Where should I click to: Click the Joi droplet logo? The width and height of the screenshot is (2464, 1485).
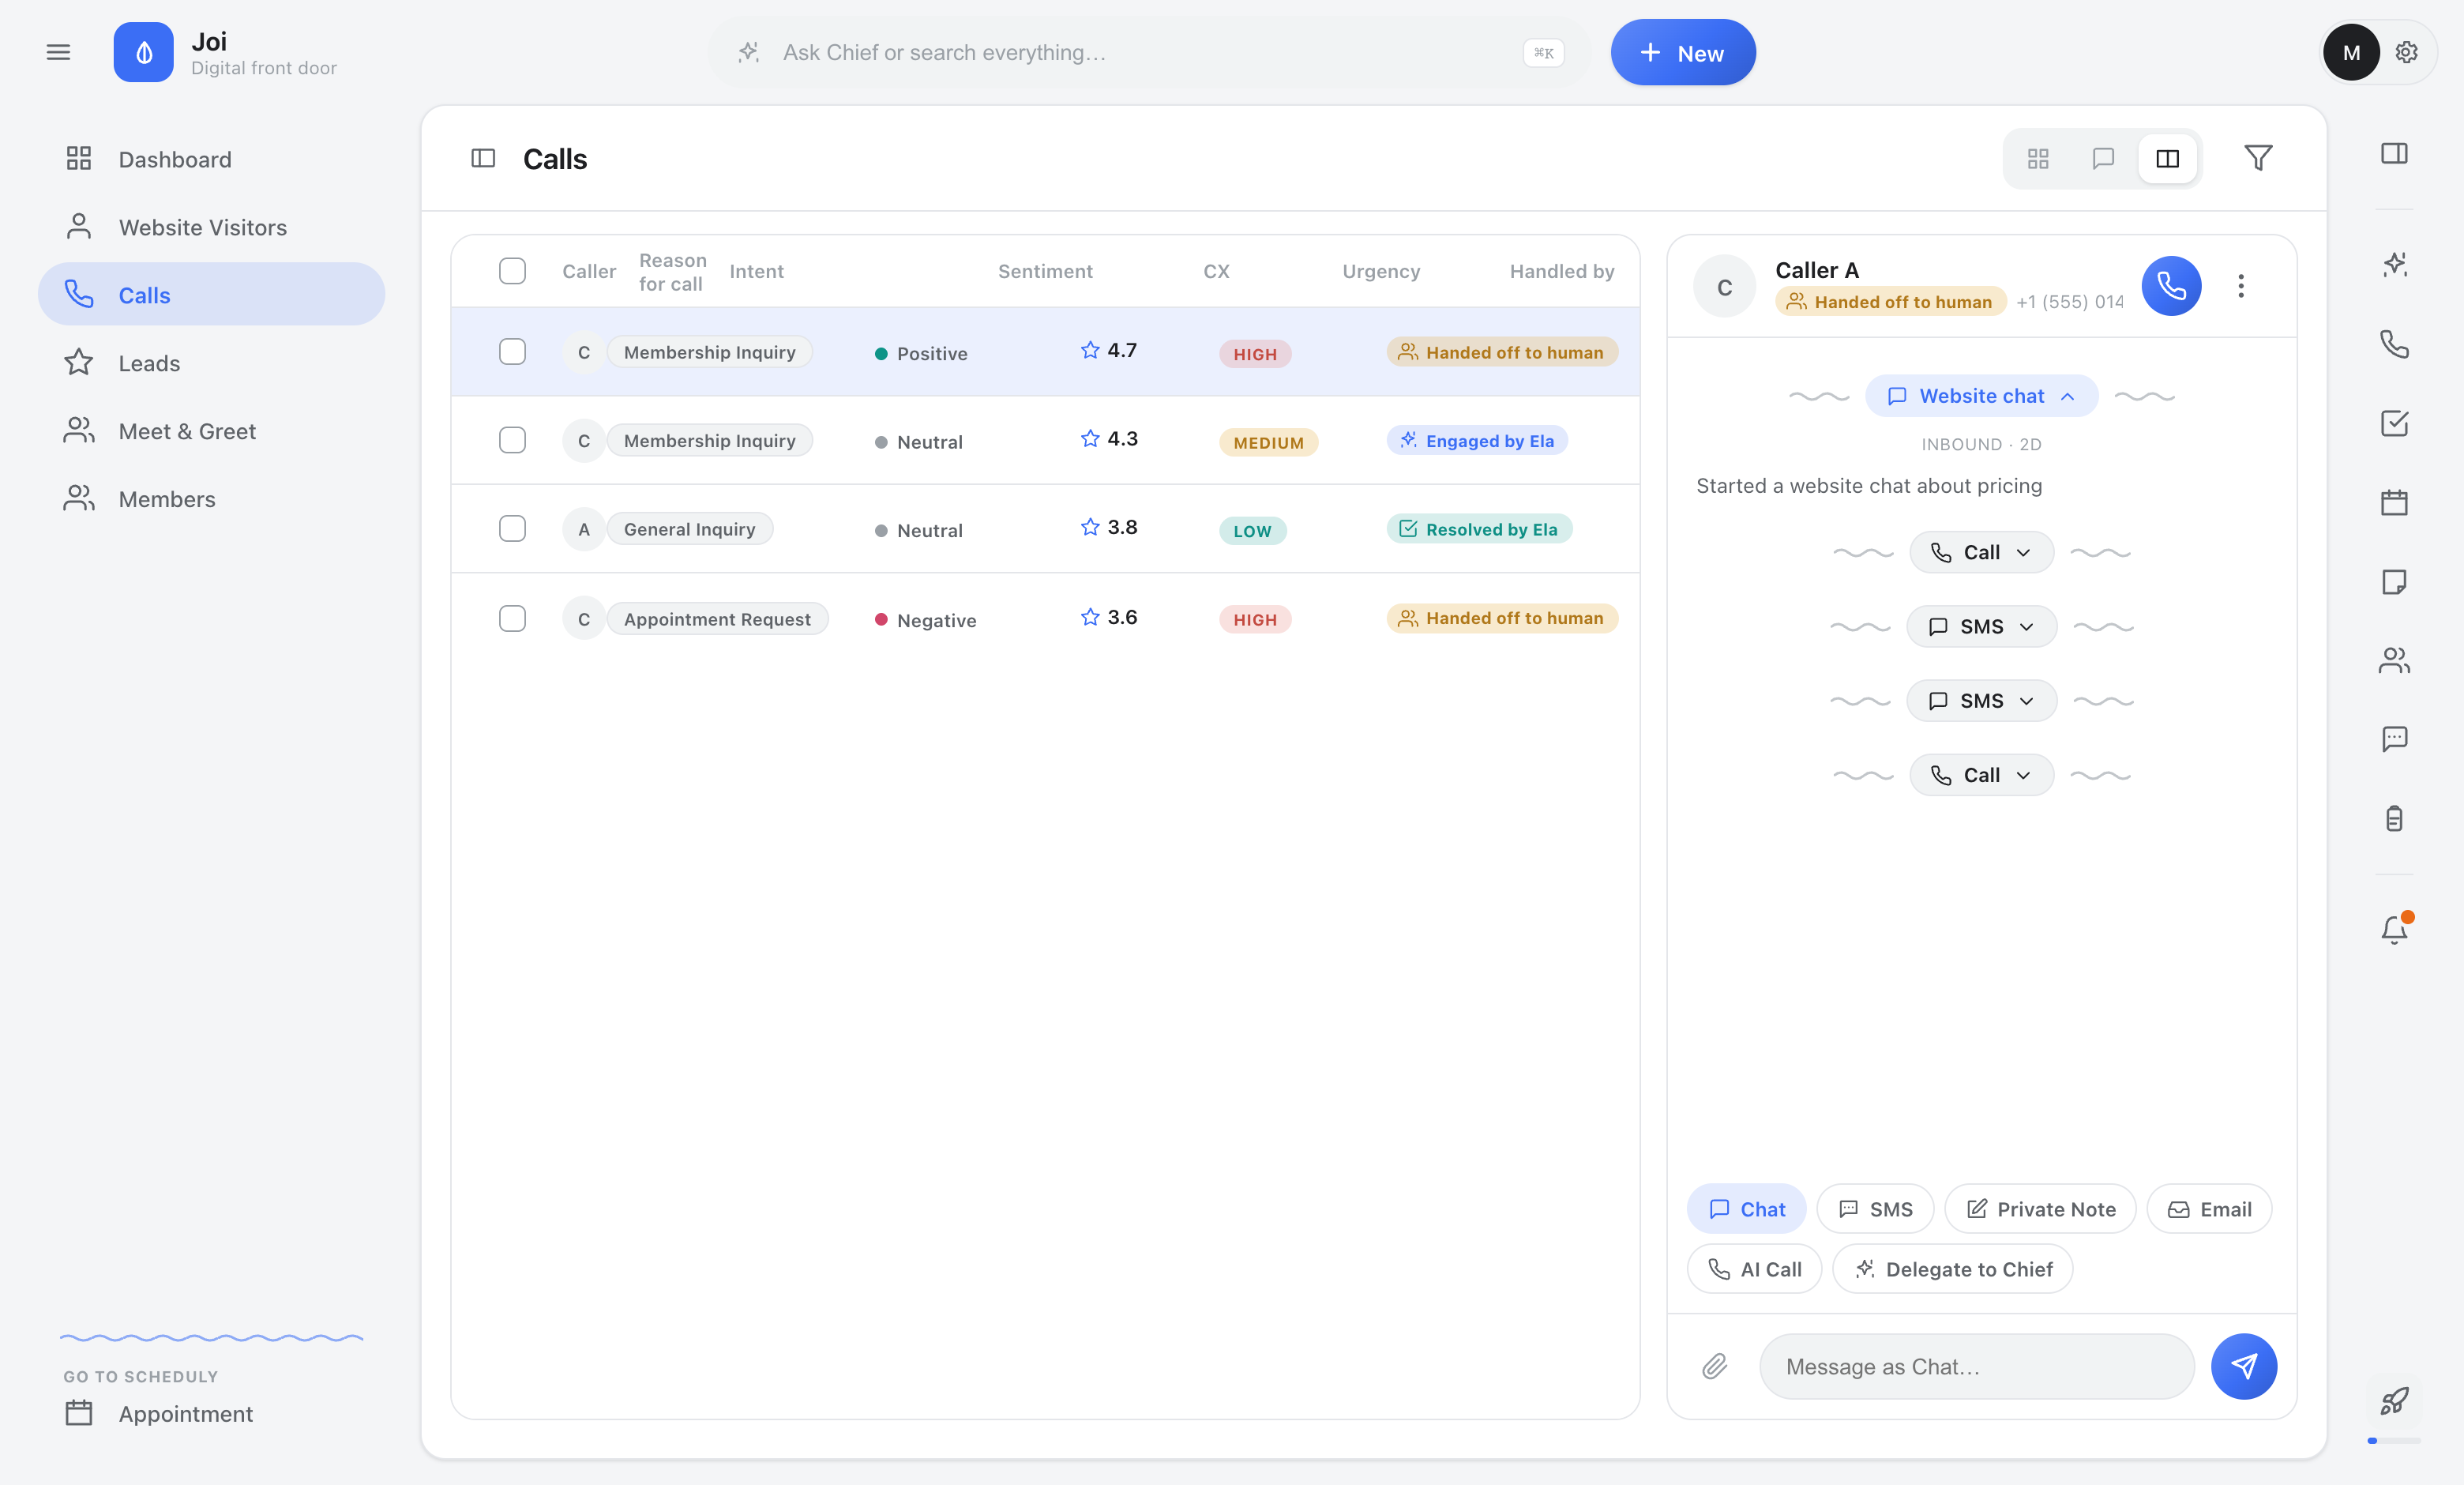[x=143, y=52]
